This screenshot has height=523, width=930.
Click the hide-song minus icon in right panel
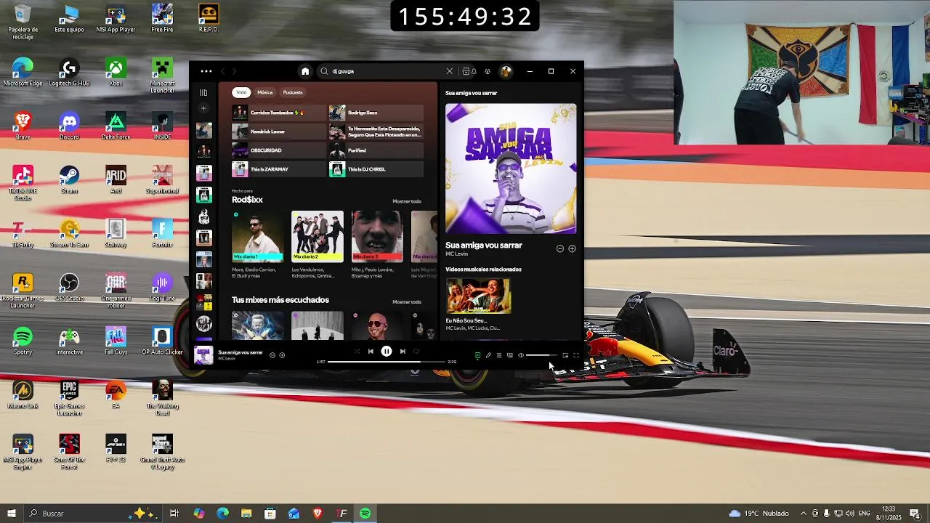click(560, 248)
